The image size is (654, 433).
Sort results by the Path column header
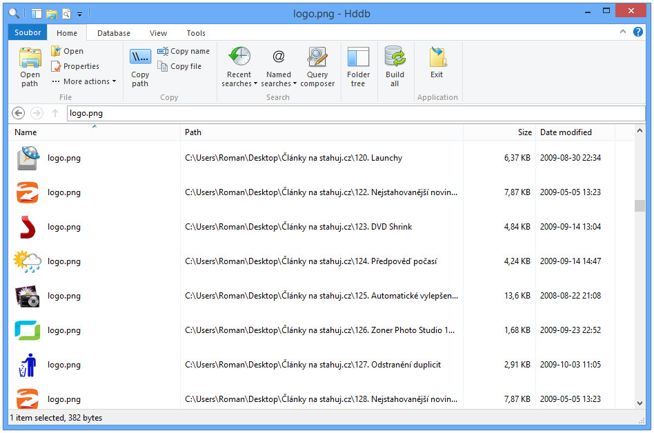point(321,132)
